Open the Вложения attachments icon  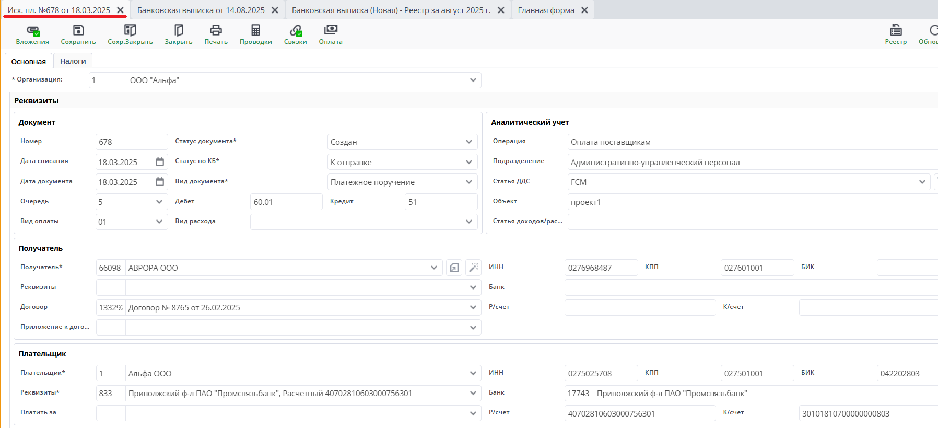point(32,31)
